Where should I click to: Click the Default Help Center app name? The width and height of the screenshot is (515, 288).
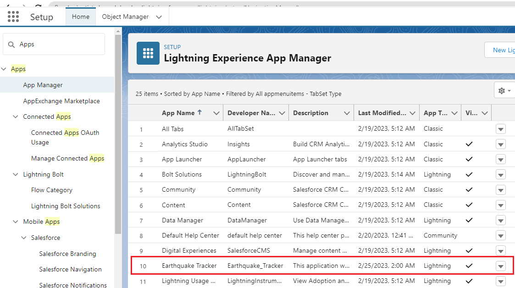pos(190,235)
